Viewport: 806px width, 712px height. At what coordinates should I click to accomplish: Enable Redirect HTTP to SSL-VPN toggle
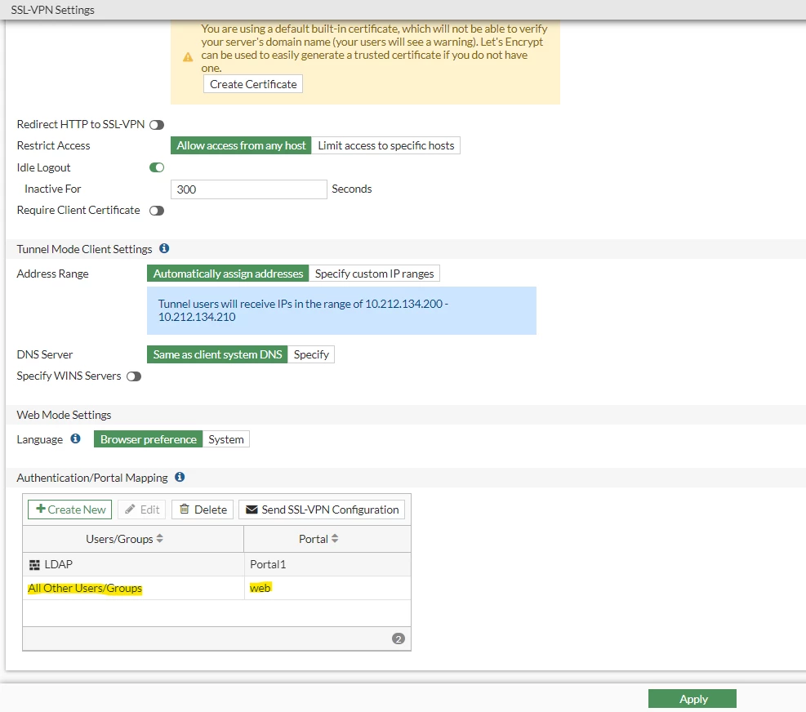[x=157, y=125]
